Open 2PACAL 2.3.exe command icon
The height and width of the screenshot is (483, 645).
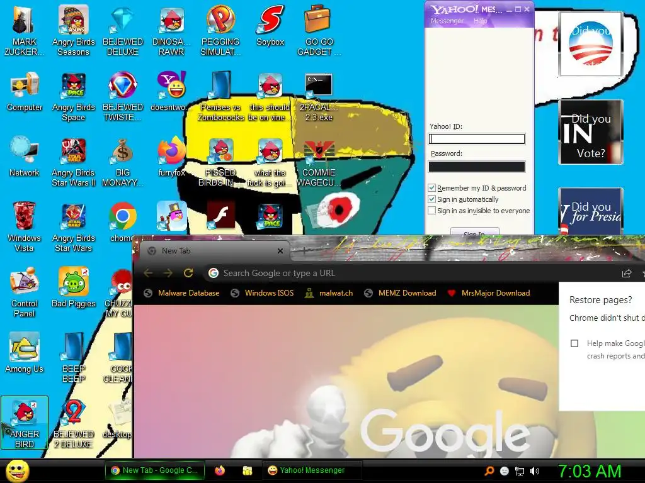tap(318, 96)
